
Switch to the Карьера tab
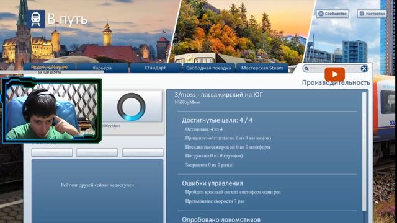[102, 68]
